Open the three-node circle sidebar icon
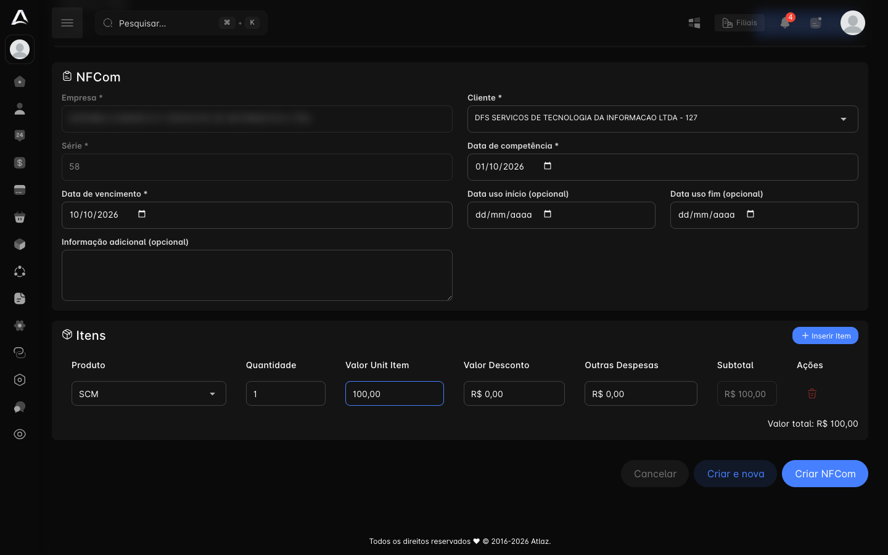Image resolution: width=888 pixels, height=555 pixels. [x=20, y=271]
